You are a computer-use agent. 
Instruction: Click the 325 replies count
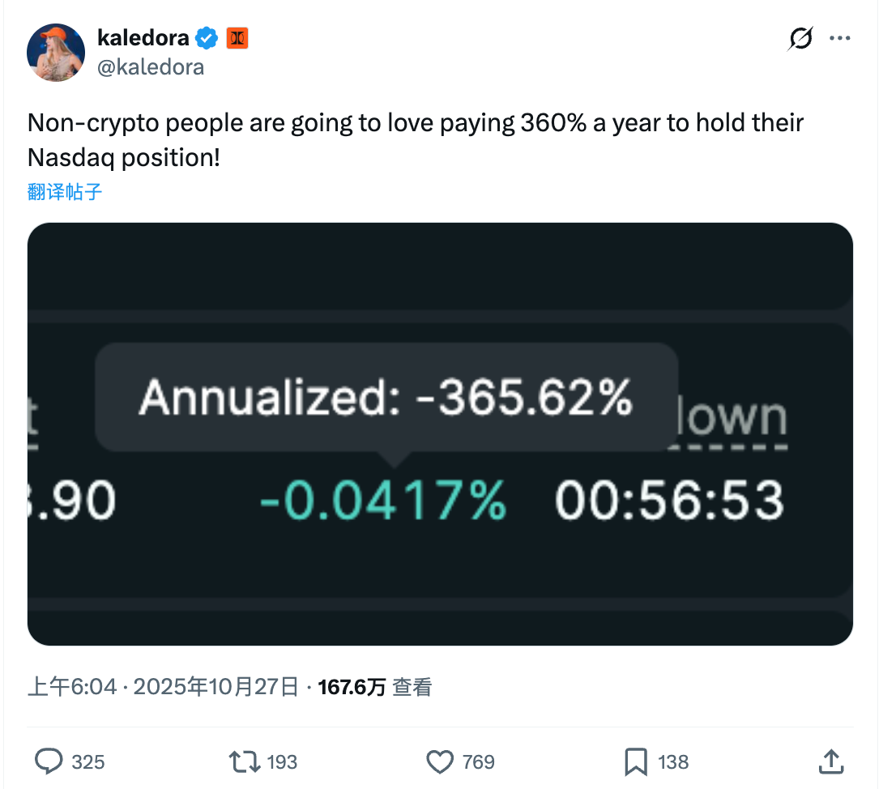tap(88, 762)
